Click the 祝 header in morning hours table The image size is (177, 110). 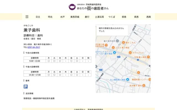coord(88,58)
